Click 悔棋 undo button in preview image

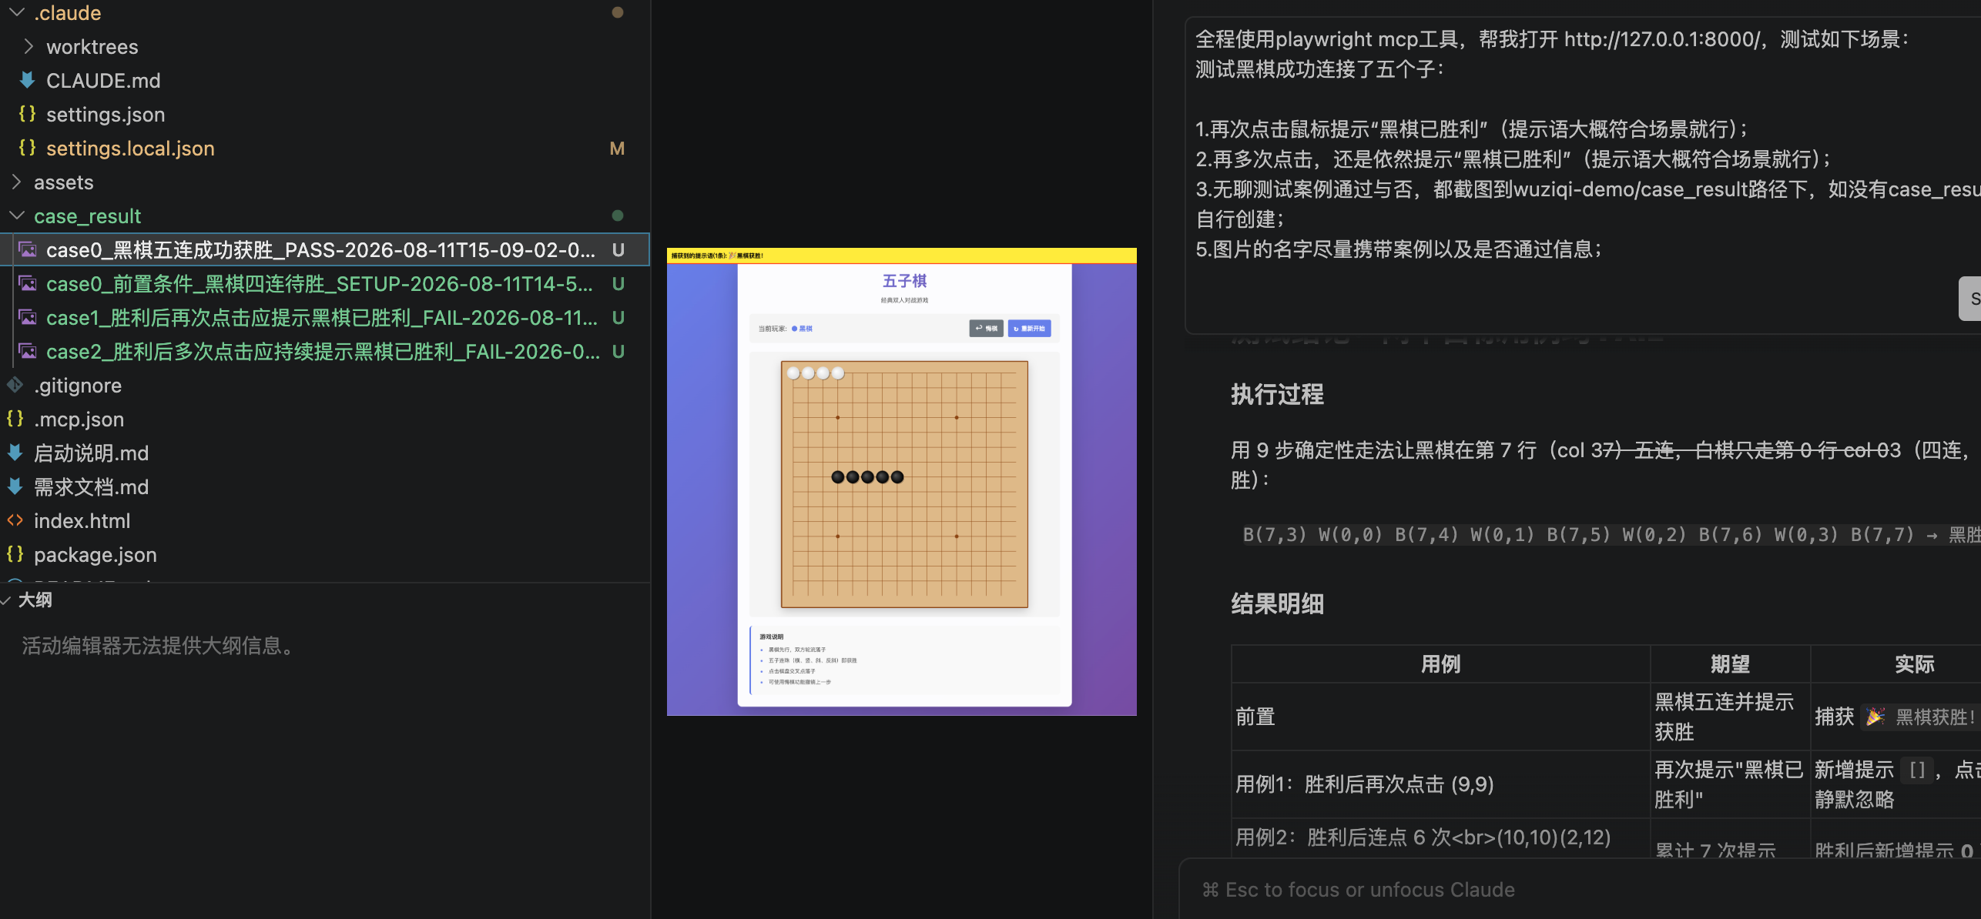[986, 329]
